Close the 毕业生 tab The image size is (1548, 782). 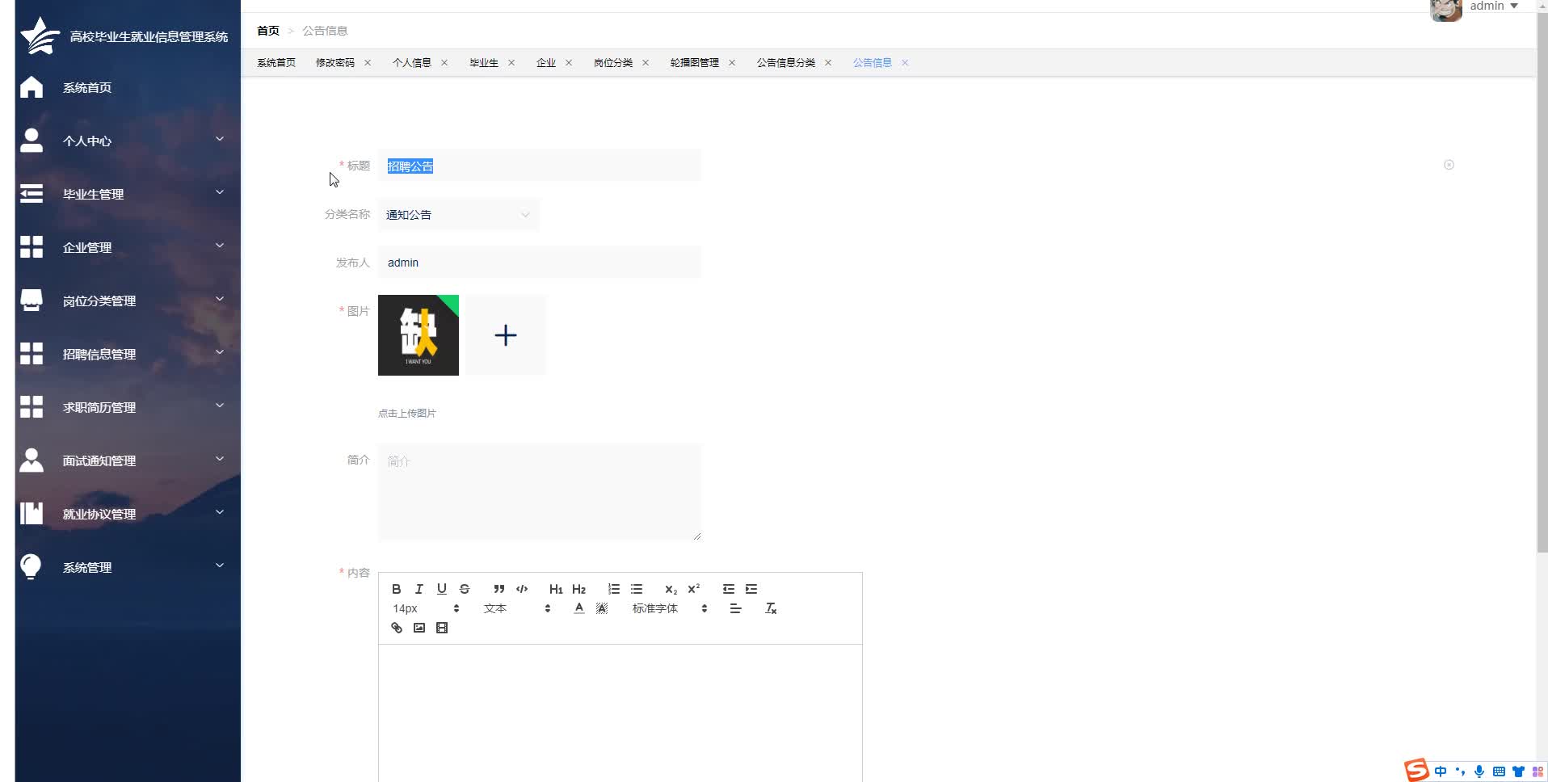pyautogui.click(x=511, y=63)
